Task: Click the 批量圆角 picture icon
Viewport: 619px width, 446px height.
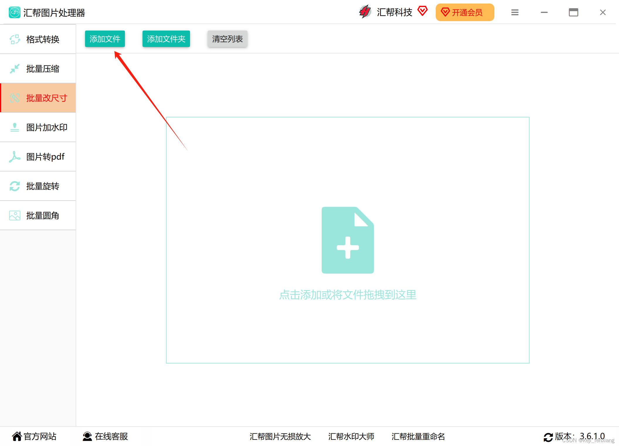Action: pos(15,216)
